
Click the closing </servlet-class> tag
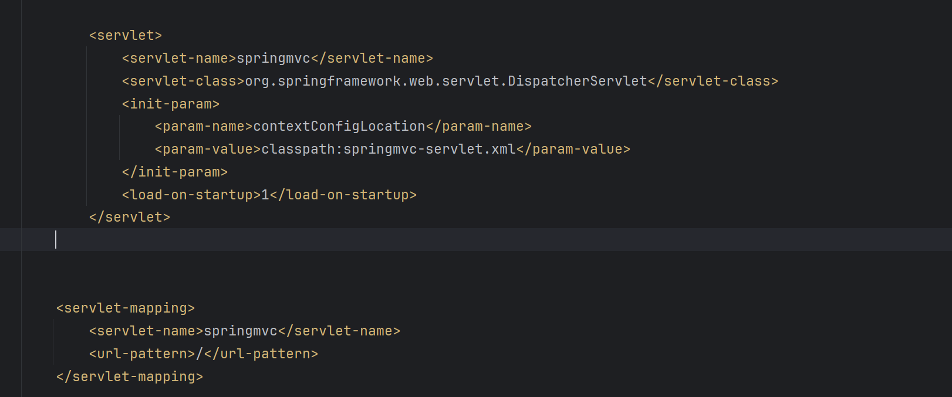(713, 82)
